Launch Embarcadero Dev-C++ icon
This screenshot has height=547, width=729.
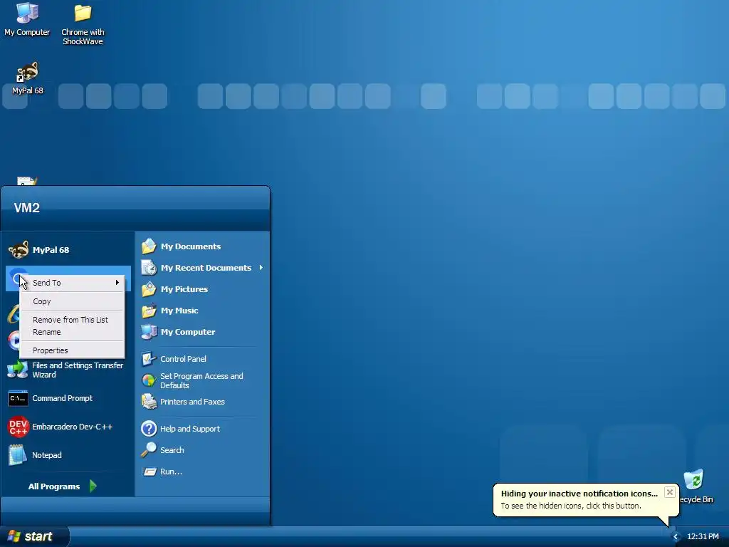18,427
